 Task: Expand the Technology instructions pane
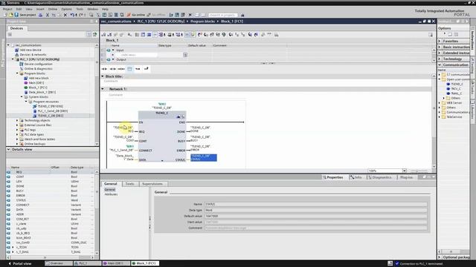[x=440, y=59]
